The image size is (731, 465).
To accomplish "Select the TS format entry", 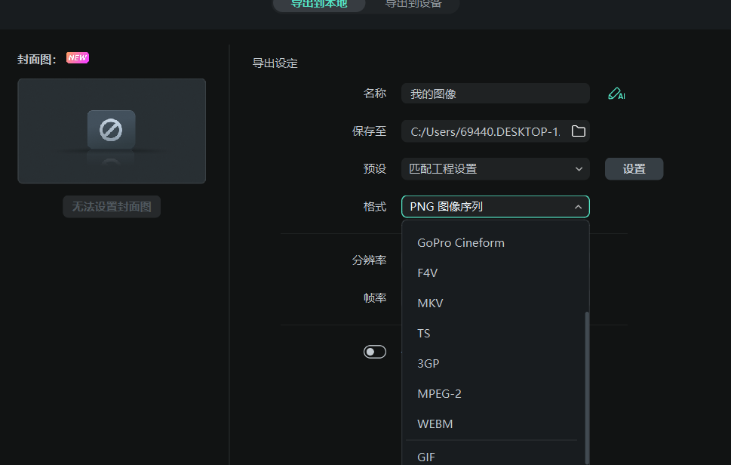I will (x=424, y=334).
